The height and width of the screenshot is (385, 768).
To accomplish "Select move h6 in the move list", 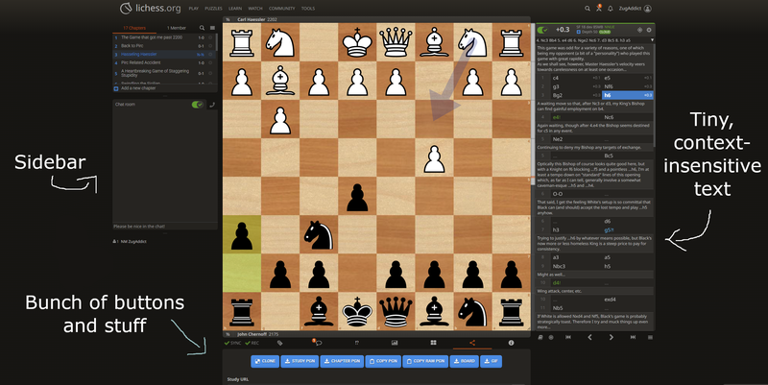I will coord(627,95).
